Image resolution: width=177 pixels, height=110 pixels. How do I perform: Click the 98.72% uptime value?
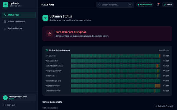(x=166, y=66)
